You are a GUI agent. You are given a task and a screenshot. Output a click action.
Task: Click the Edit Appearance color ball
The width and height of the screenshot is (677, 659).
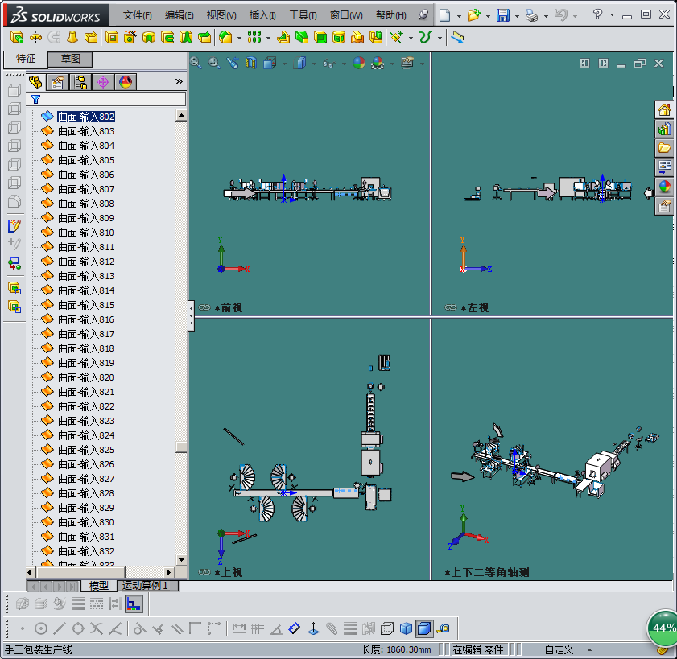coord(359,63)
